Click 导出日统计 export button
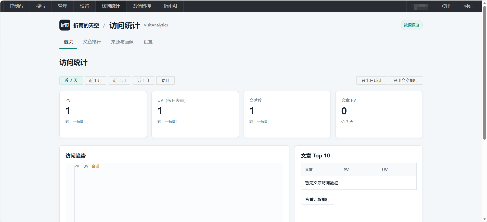 [372, 80]
